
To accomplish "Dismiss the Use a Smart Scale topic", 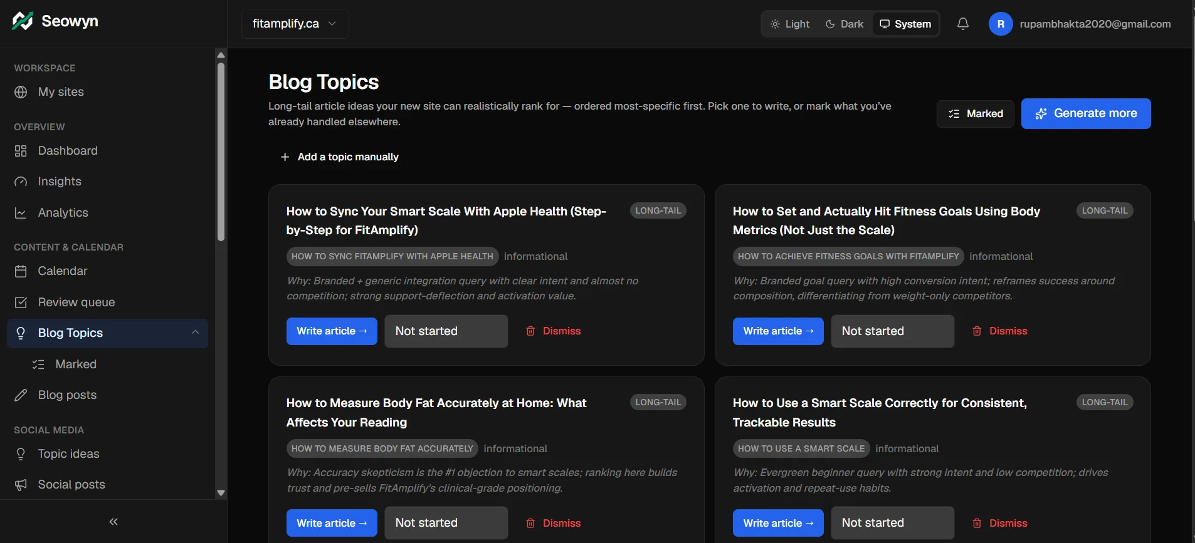I will 999,523.
